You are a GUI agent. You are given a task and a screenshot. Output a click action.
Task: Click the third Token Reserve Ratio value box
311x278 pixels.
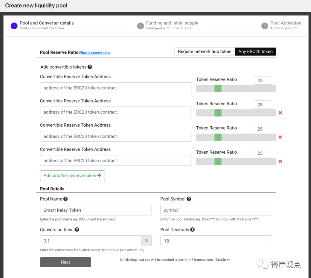[263, 129]
